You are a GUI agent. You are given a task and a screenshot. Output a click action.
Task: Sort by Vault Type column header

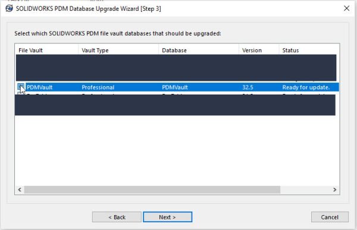(118, 51)
